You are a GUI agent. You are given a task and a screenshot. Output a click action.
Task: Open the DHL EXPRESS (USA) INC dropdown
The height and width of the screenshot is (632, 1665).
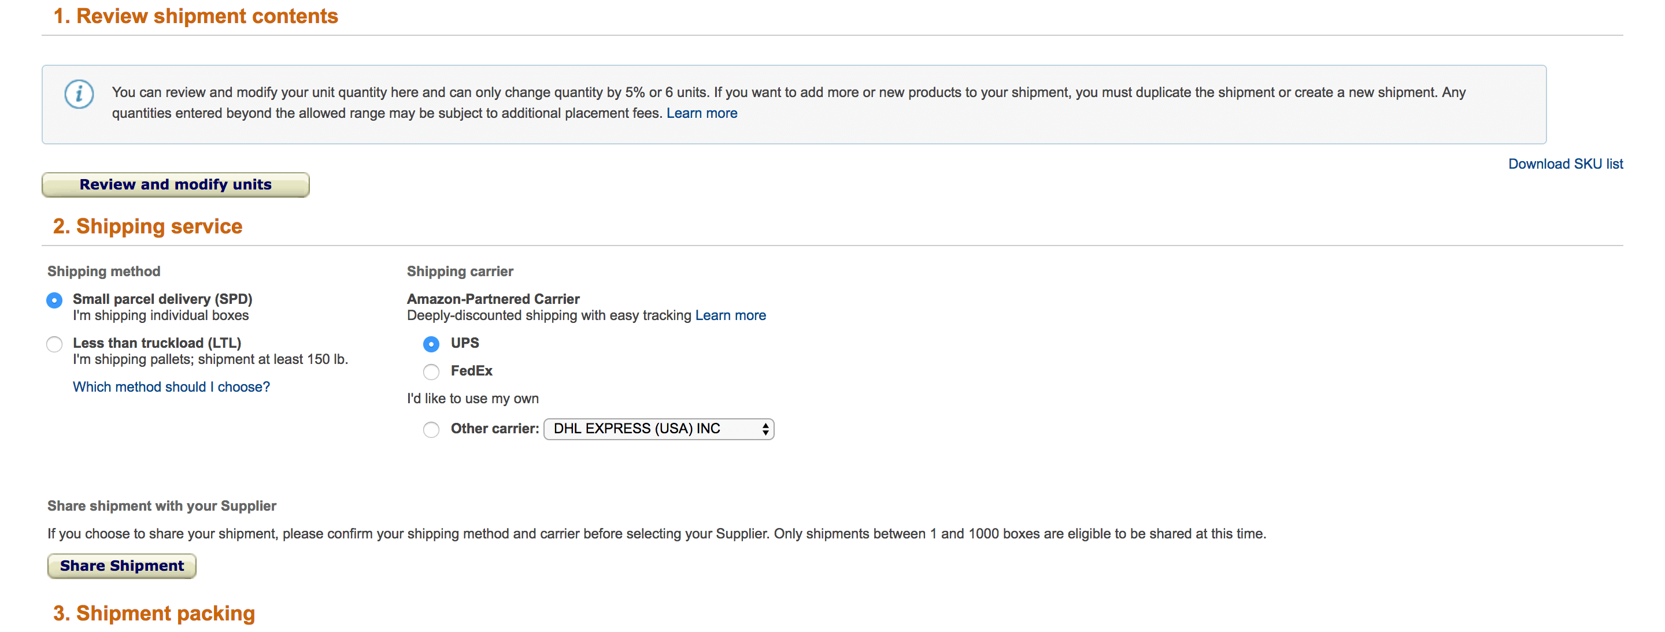point(653,429)
